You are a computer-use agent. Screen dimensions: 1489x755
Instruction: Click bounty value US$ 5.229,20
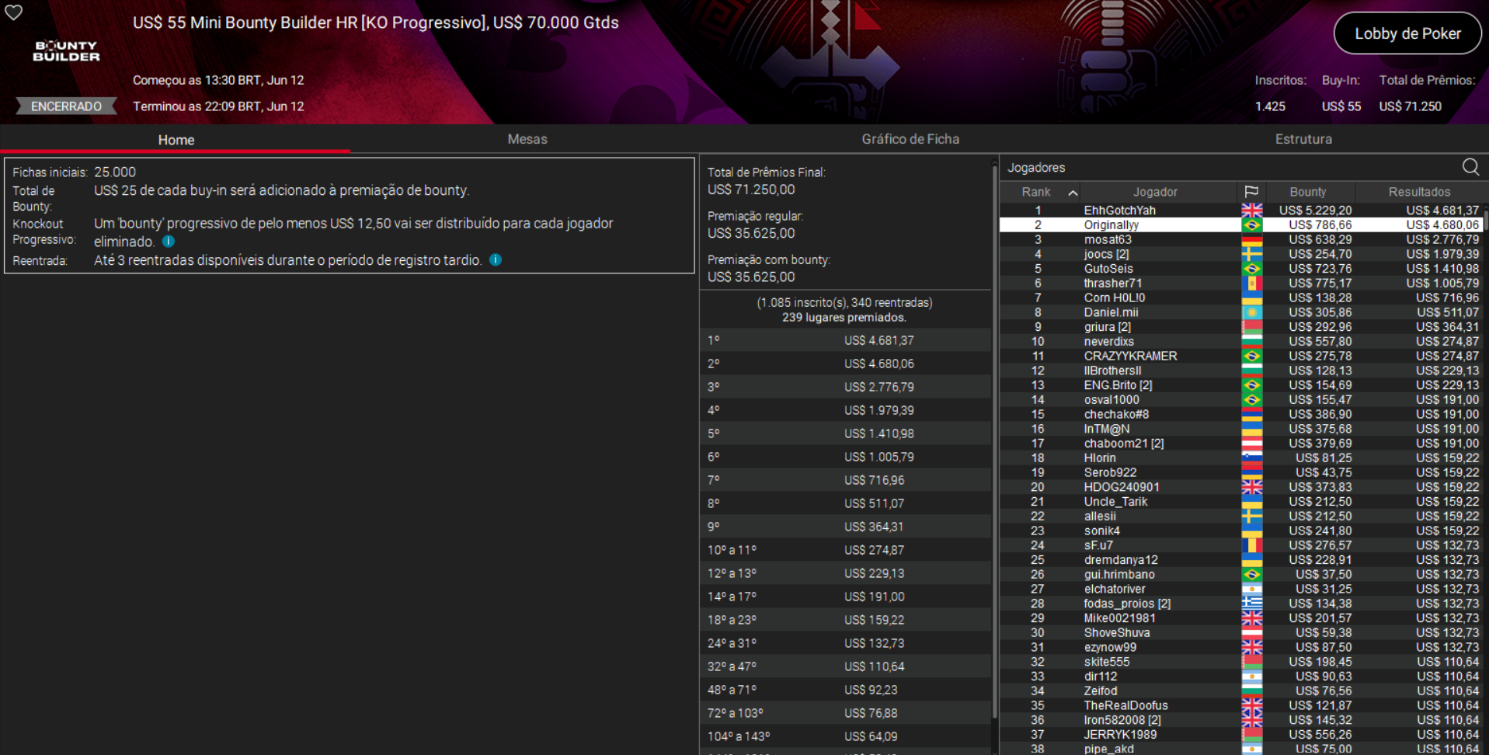[x=1315, y=210]
